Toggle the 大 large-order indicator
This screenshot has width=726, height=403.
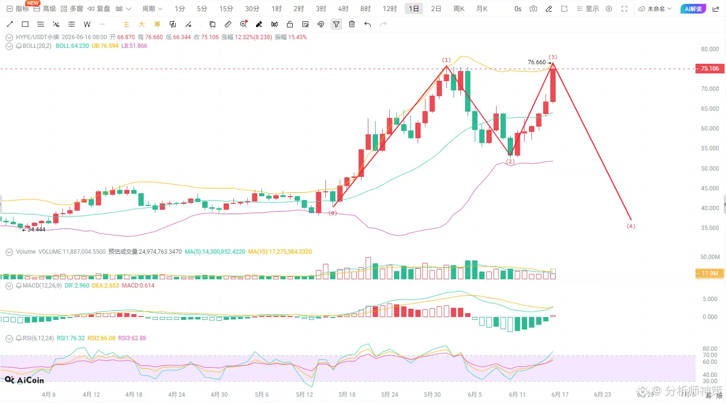(142, 24)
